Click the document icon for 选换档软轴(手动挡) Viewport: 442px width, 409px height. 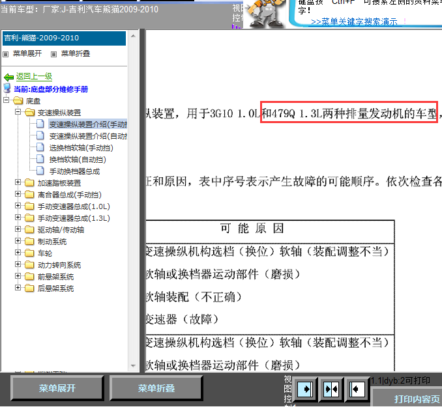pos(40,147)
